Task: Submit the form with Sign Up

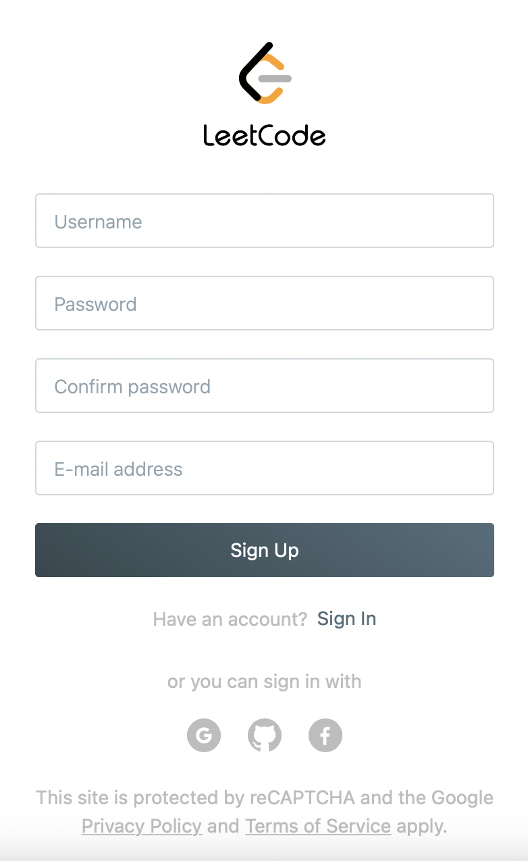Action: coord(264,550)
